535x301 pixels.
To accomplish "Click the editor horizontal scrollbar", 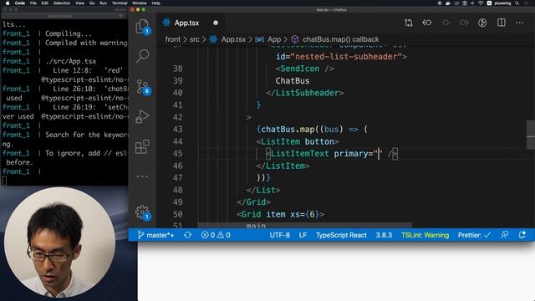I will 304,225.
